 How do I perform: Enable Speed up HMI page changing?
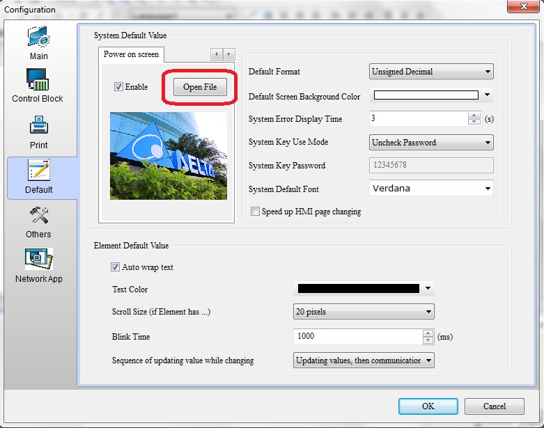pyautogui.click(x=256, y=212)
